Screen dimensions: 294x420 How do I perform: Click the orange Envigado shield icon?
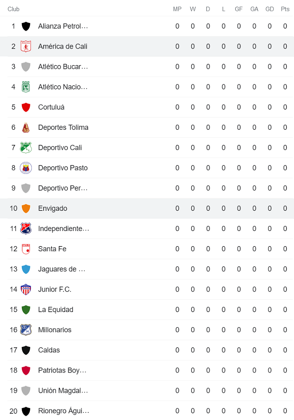pyautogui.click(x=26, y=208)
